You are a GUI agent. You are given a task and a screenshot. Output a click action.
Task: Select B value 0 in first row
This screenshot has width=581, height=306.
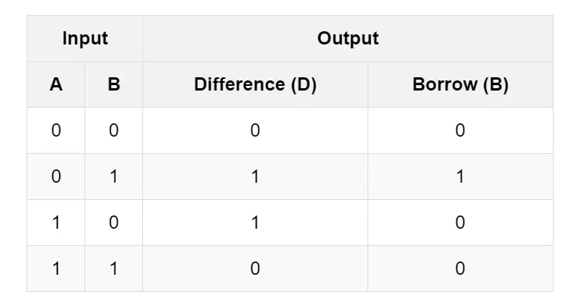pos(113,130)
